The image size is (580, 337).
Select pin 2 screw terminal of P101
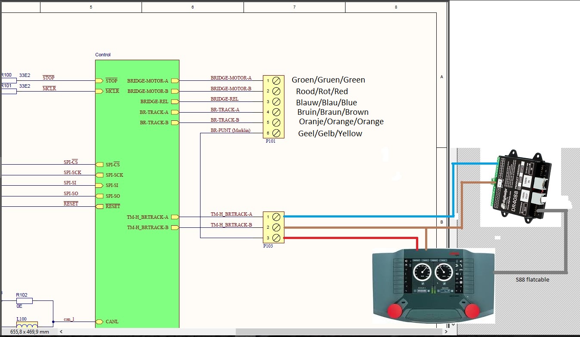click(277, 91)
